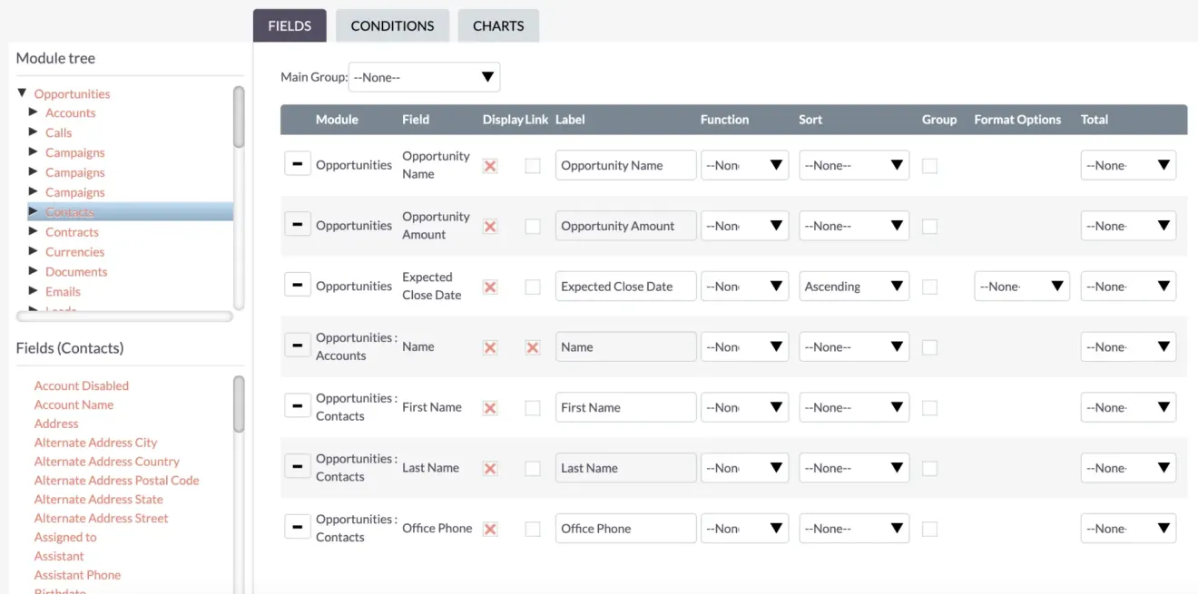
Task: Expand the Accounts node in the module tree
Action: pos(33,112)
